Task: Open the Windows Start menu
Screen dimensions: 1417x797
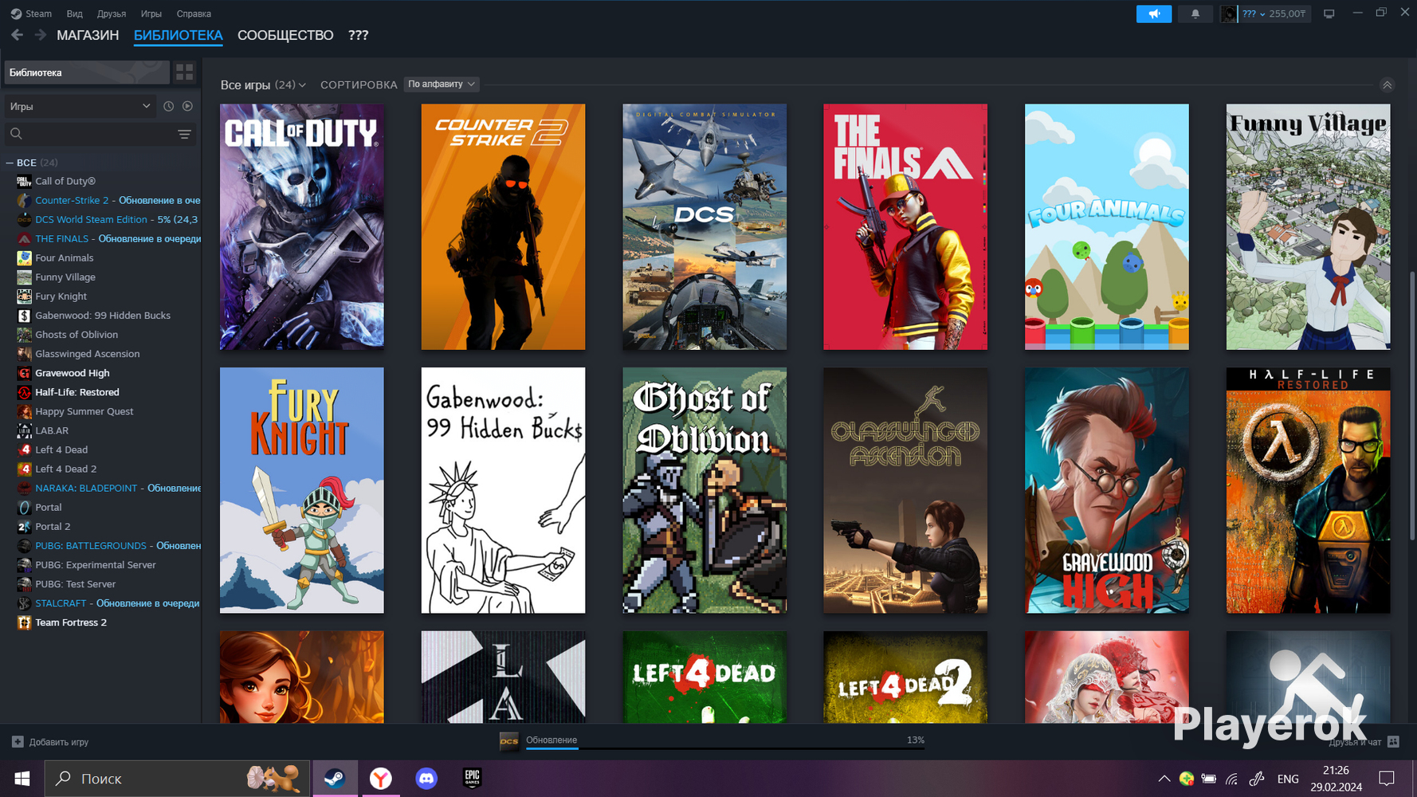Action: point(22,778)
